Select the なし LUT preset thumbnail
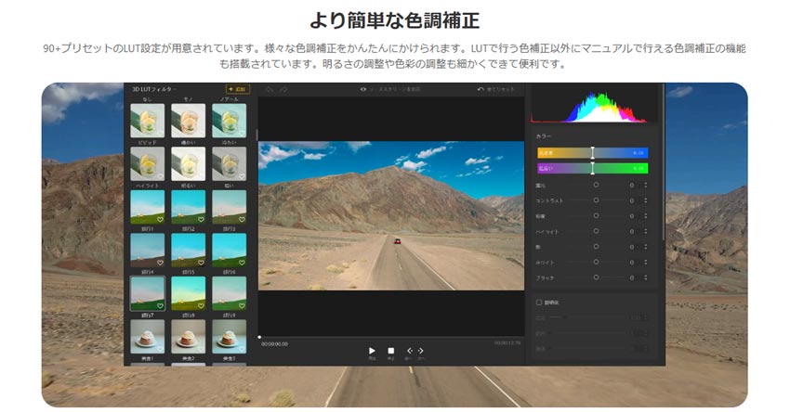Screen dimensions: 790x412 point(147,119)
